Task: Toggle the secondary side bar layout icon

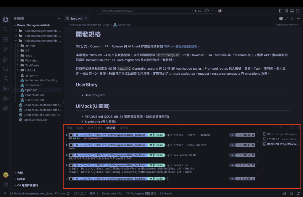Action: (298, 11)
